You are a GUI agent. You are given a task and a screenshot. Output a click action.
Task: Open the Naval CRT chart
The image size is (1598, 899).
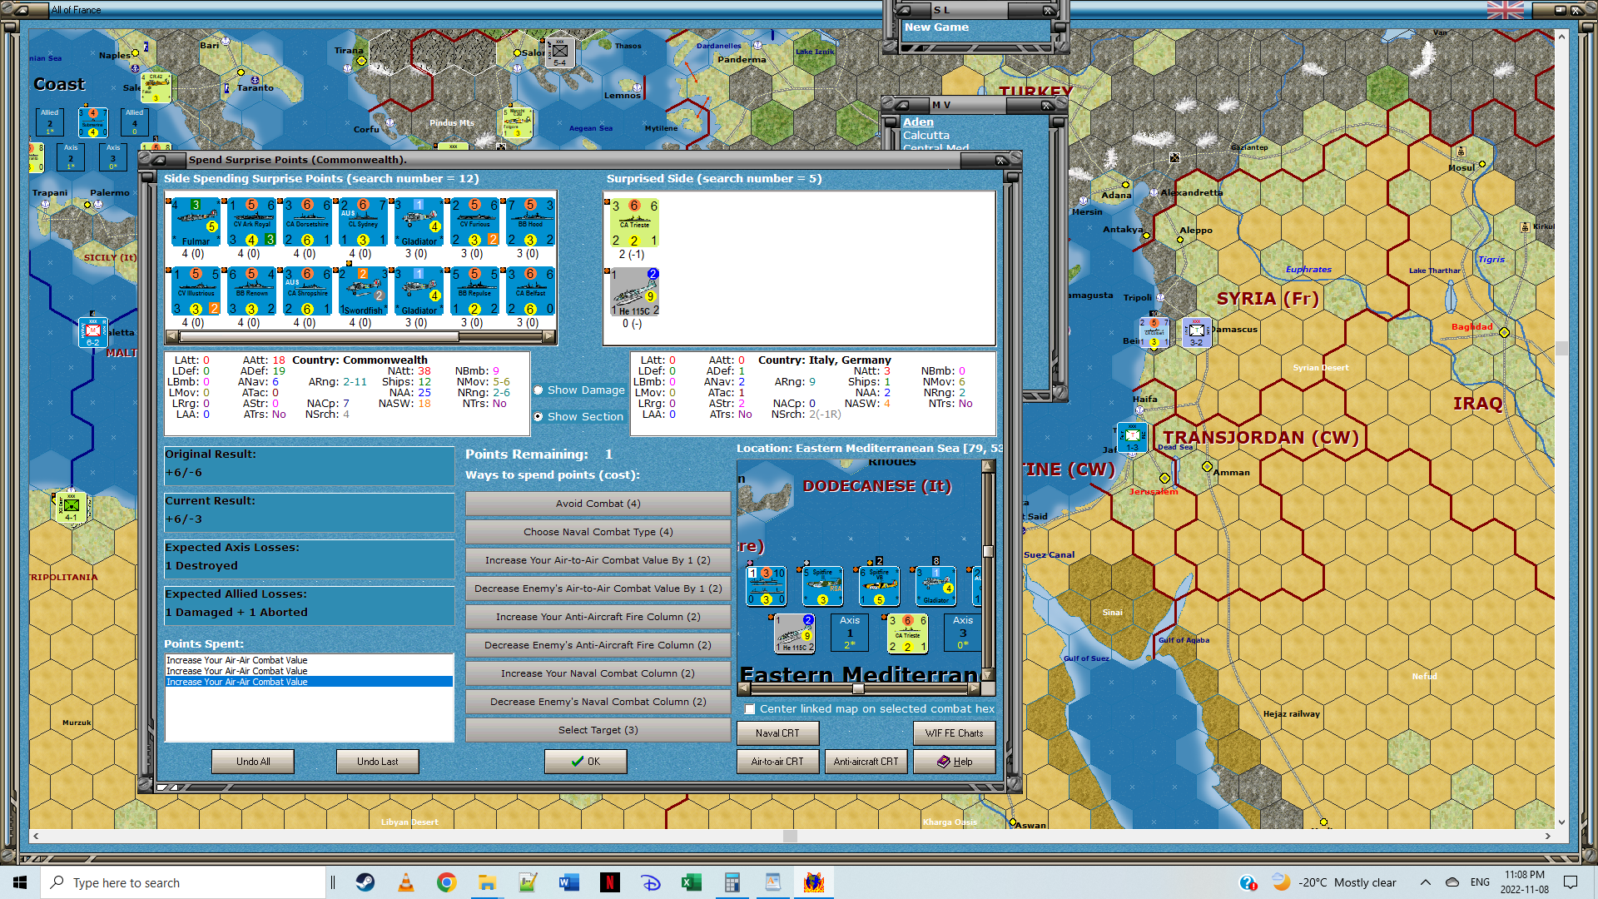pyautogui.click(x=777, y=733)
